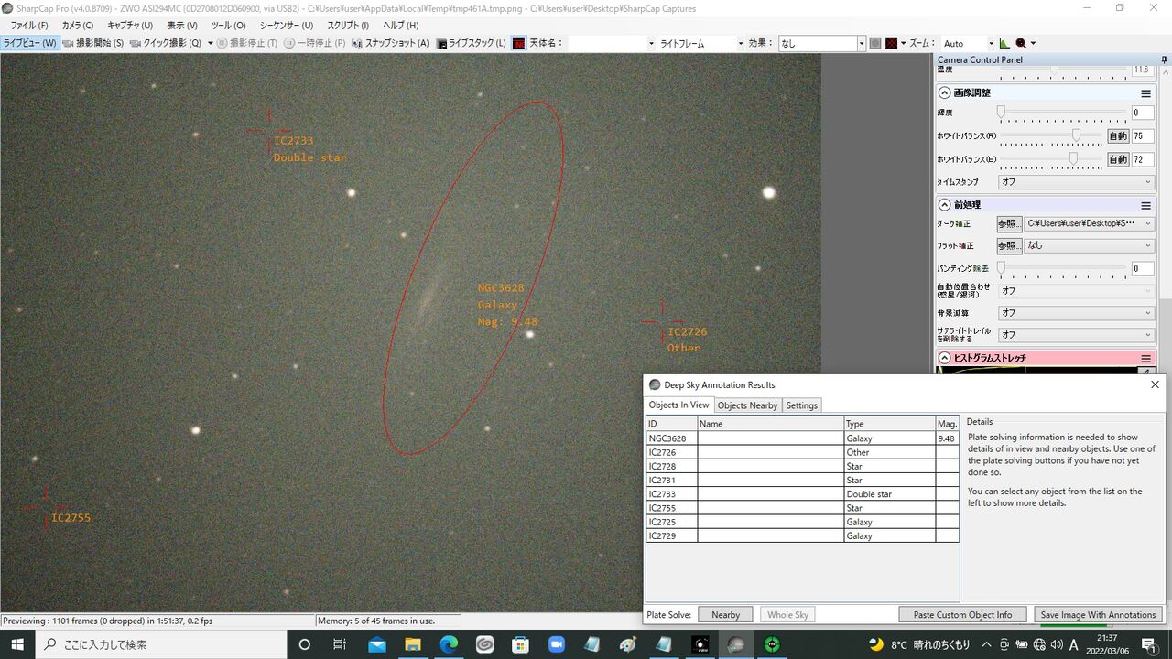Click the magnifier tool icon in toolbar
This screenshot has height=659, width=1172.
tap(1021, 43)
